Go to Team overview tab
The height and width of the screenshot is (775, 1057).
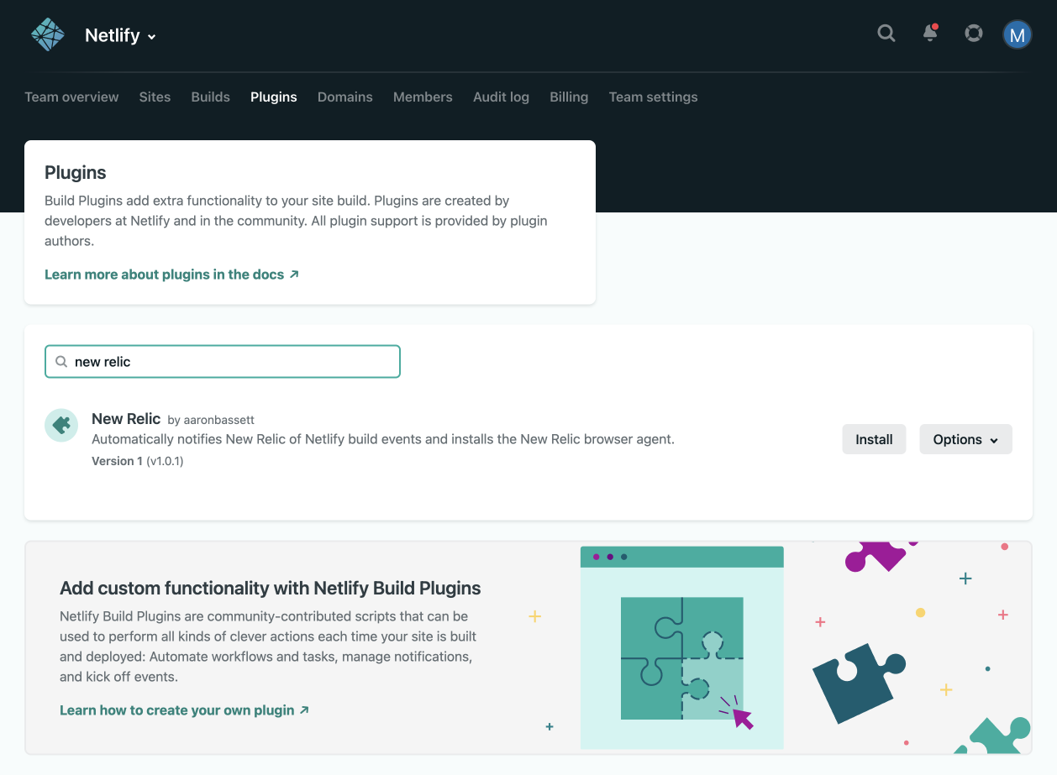tap(71, 97)
